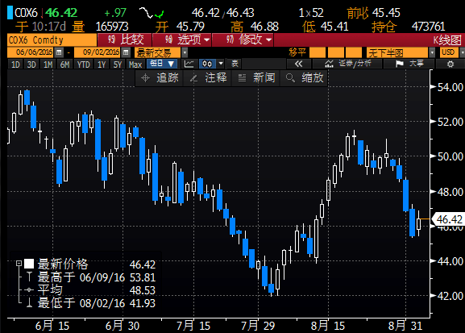Expand the 每日 period dropdown
The width and height of the screenshot is (465, 333).
click(162, 64)
